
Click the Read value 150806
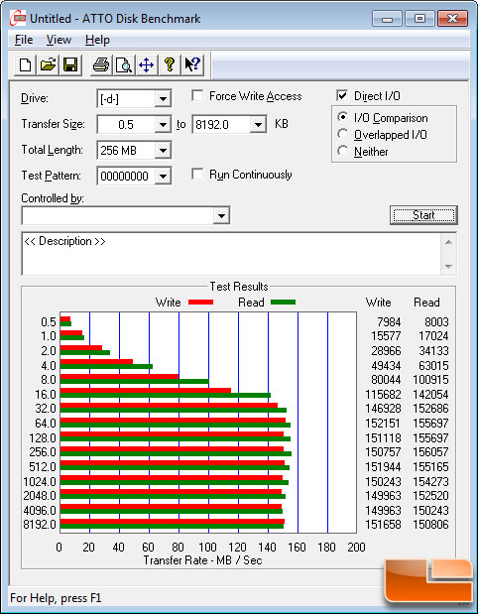pos(430,525)
